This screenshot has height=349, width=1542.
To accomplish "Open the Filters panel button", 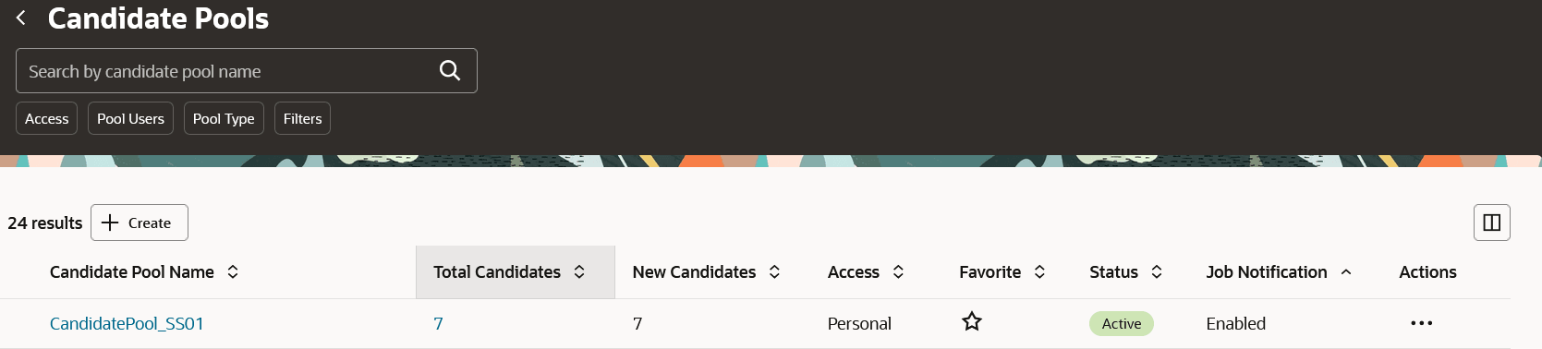I will click(x=302, y=118).
